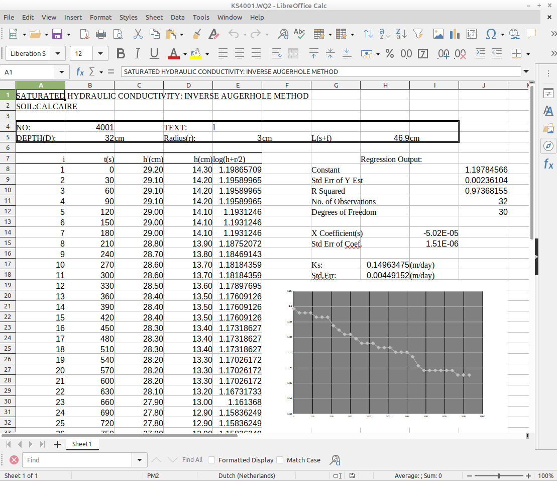Viewport: 557px width, 481px height.
Task: Insert Image icon in toolbar
Action: coord(438,34)
